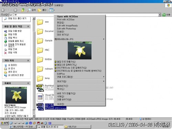Viewport: 172px width, 129px height.
Task: Click the side panel scrollbar down arrow
Action: tap(34, 116)
